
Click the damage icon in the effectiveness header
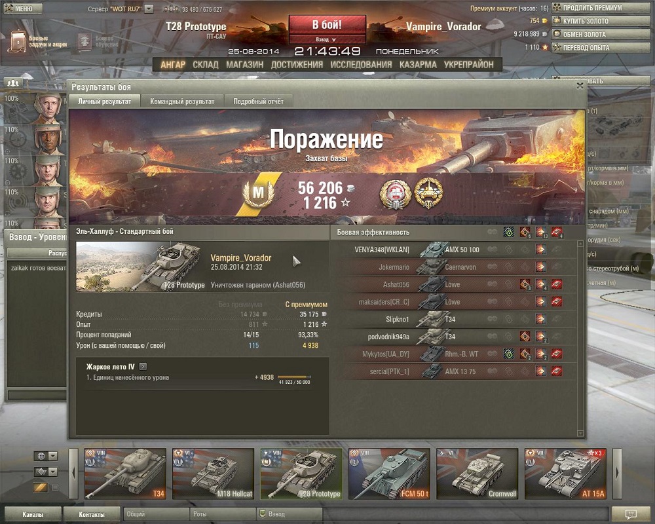pos(540,233)
